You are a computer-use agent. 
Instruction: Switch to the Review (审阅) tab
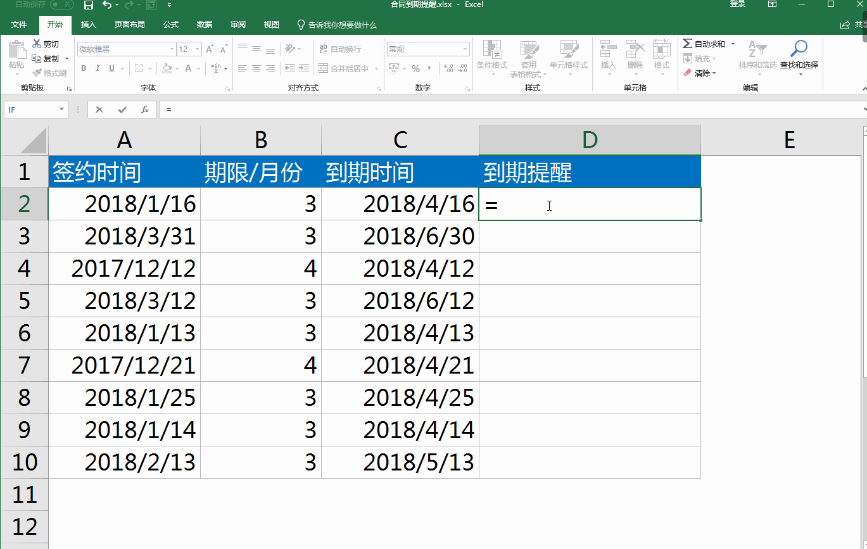point(238,25)
